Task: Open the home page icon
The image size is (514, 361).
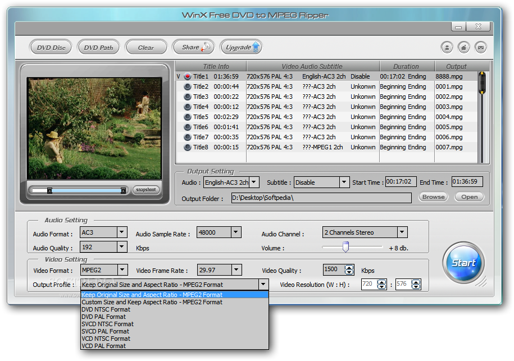Action: [463, 48]
